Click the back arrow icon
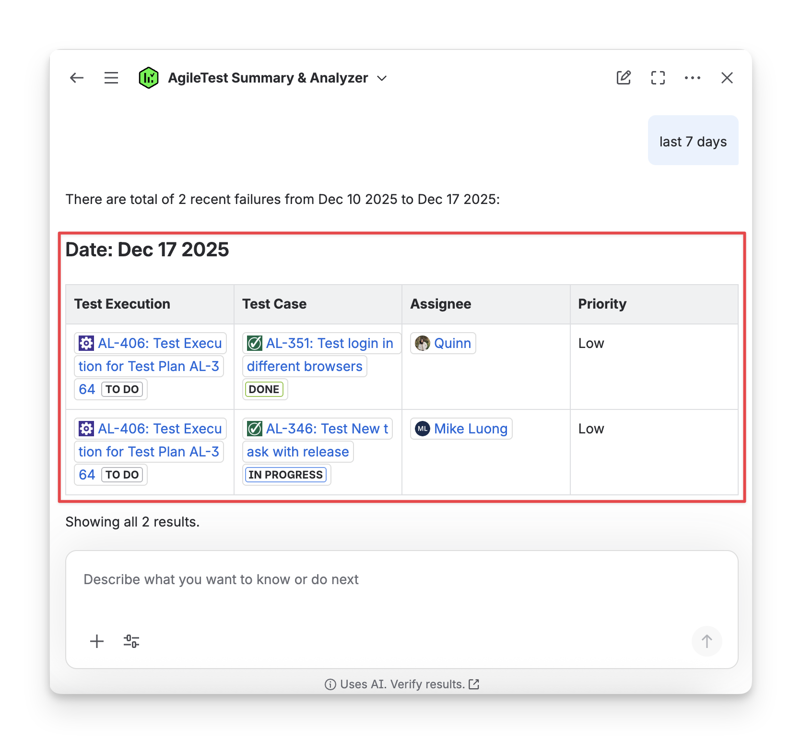The width and height of the screenshot is (801, 743). 77,78
